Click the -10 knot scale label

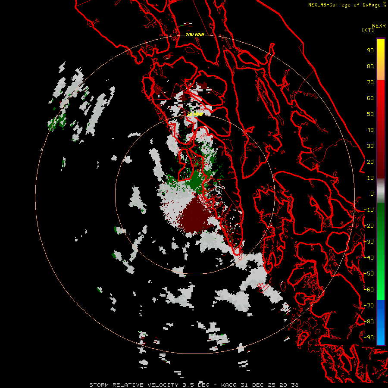coord(369,210)
